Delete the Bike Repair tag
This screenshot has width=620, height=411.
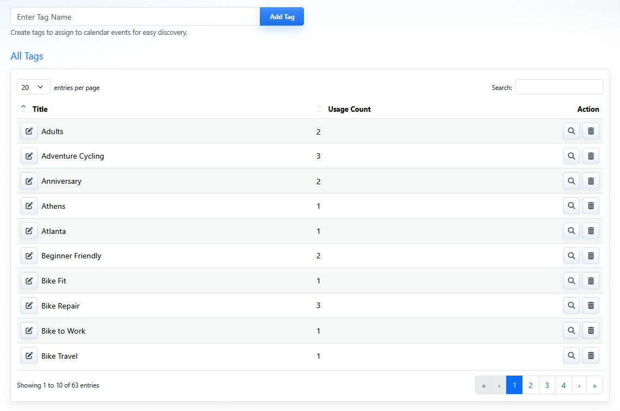click(591, 305)
